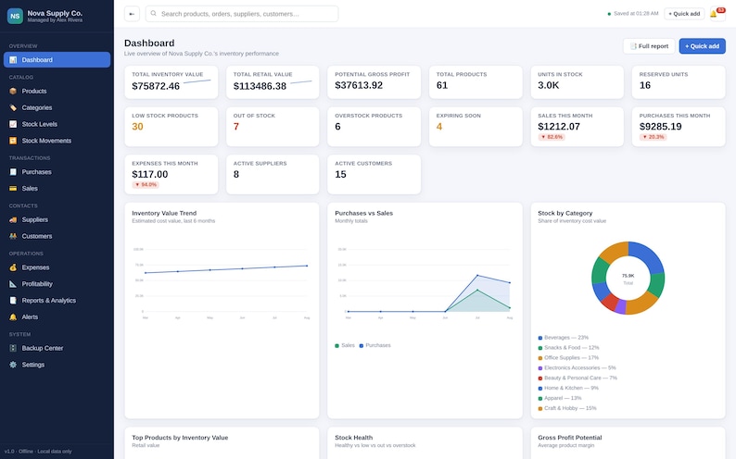Open the Out of Stock card
This screenshot has height=459, width=736.
coord(273,127)
